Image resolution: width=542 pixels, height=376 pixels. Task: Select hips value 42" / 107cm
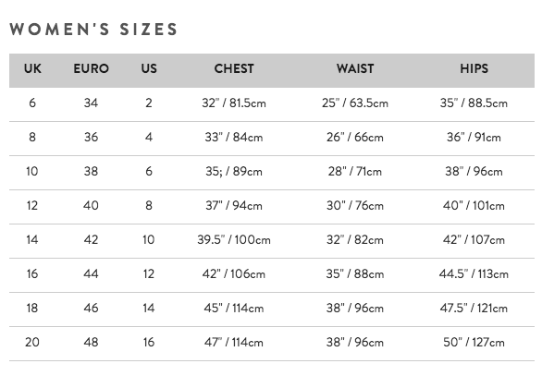coord(474,239)
